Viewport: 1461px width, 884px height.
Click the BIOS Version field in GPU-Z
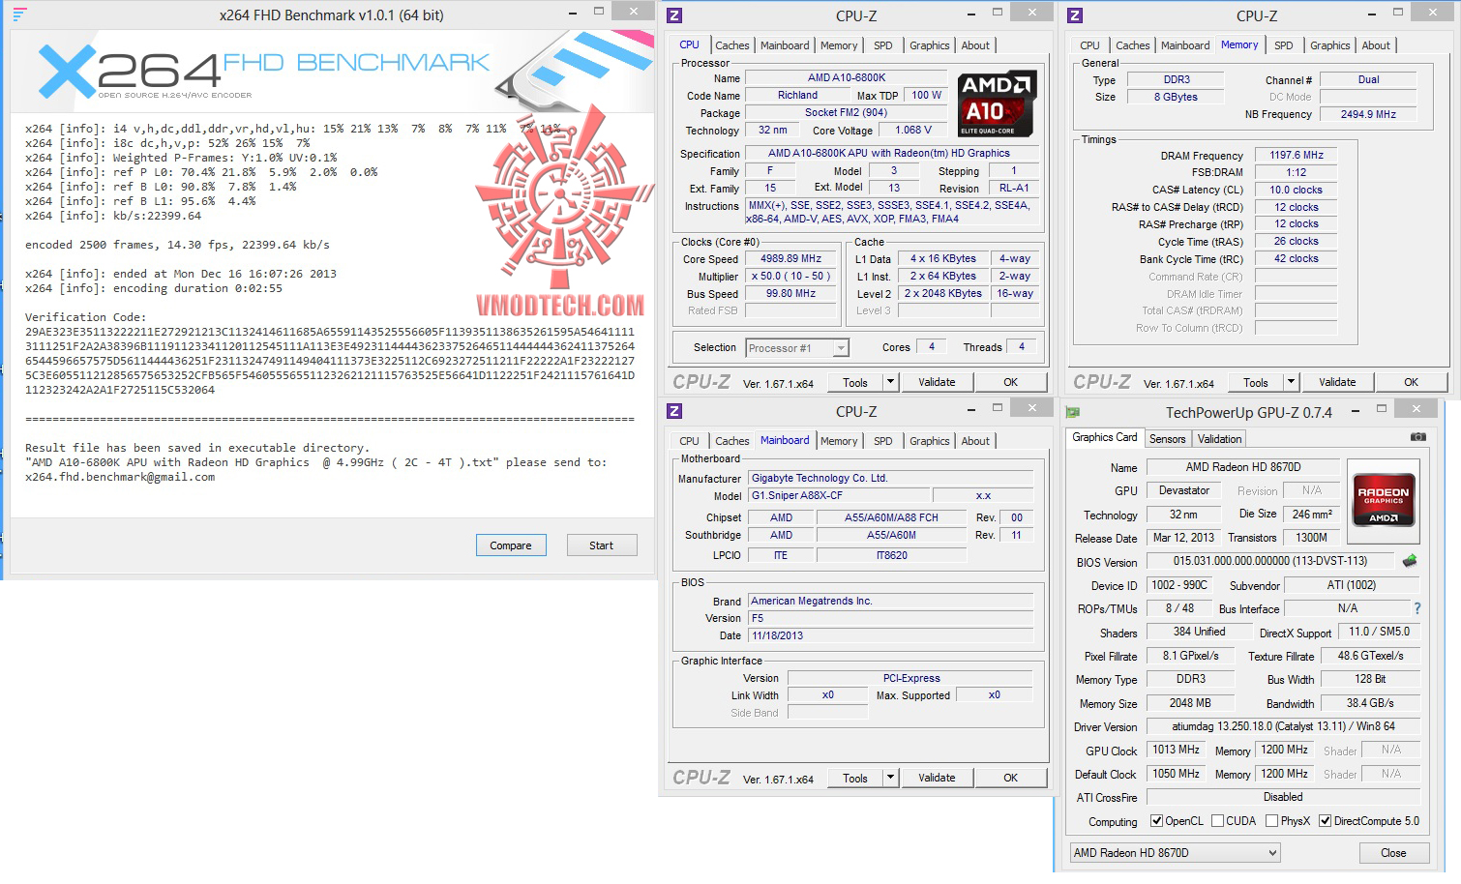(x=1270, y=561)
